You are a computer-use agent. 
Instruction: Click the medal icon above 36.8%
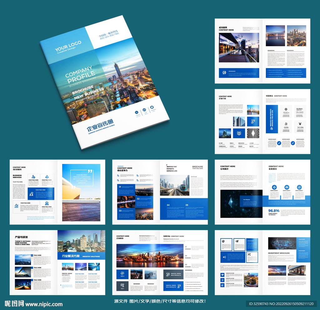pyautogui.click(x=300, y=124)
